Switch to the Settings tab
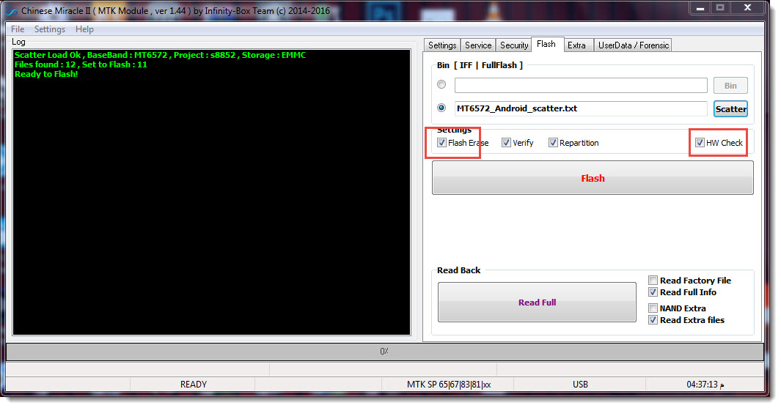Image resolution: width=781 pixels, height=408 pixels. [442, 45]
